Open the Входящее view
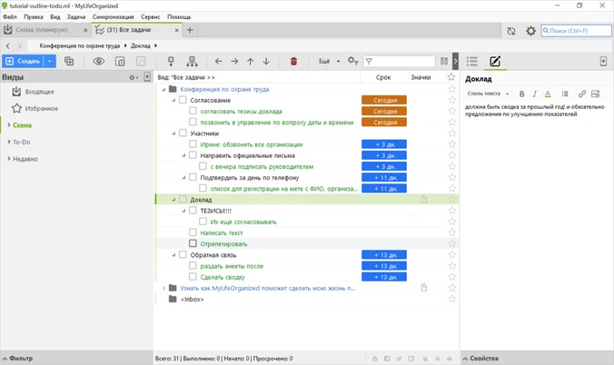This screenshot has height=365, width=614. click(x=40, y=92)
